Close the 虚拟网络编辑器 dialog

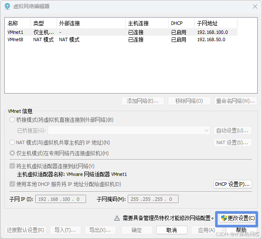pyautogui.click(x=255, y=6)
